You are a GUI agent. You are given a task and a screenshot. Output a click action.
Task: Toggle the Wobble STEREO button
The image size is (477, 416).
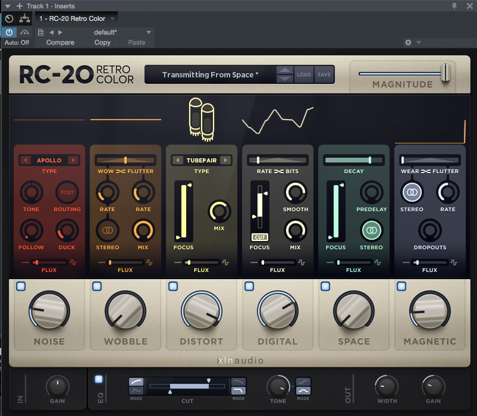click(x=108, y=230)
